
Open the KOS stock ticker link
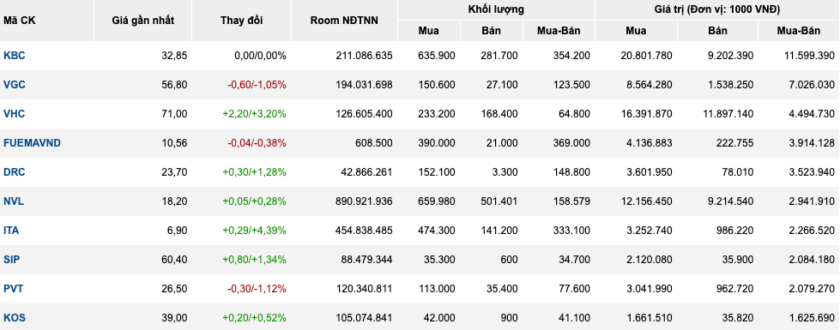click(15, 318)
